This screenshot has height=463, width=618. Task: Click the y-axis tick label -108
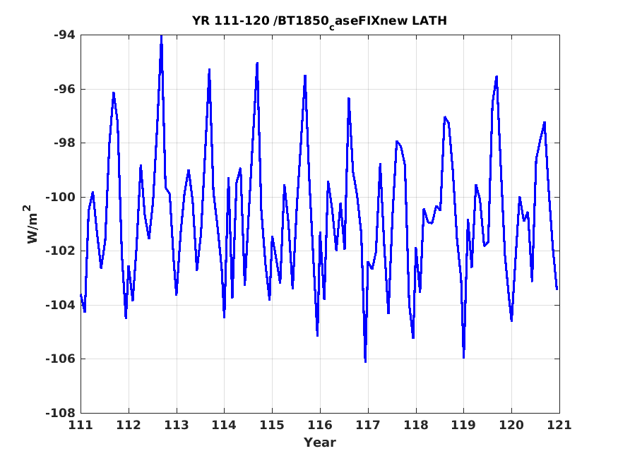pos(60,413)
